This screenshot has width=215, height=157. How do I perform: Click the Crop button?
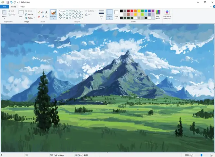click(x=29, y=11)
